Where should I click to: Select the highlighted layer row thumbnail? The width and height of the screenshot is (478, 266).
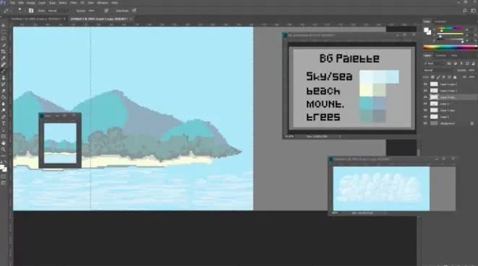coord(434,97)
